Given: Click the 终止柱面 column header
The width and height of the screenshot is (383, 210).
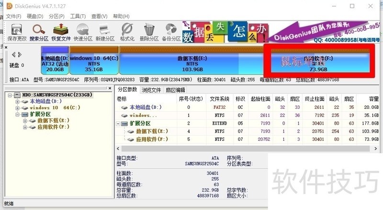Looking at the screenshot, I should pyautogui.click(x=315, y=99).
